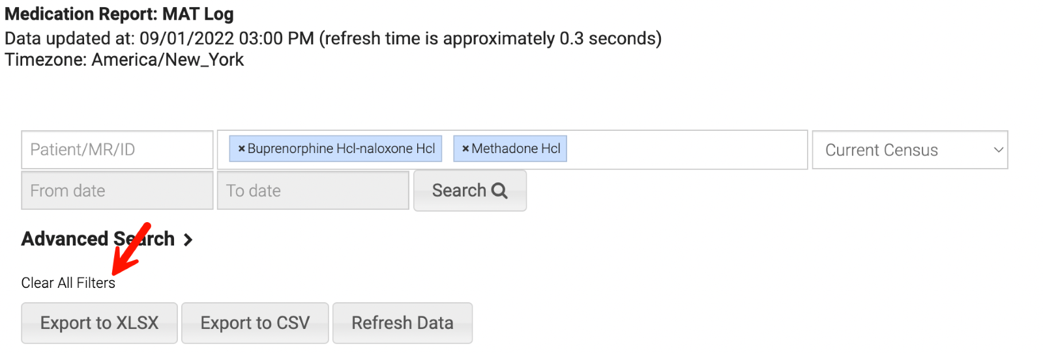Click the Timezone America/New_York text

124,60
